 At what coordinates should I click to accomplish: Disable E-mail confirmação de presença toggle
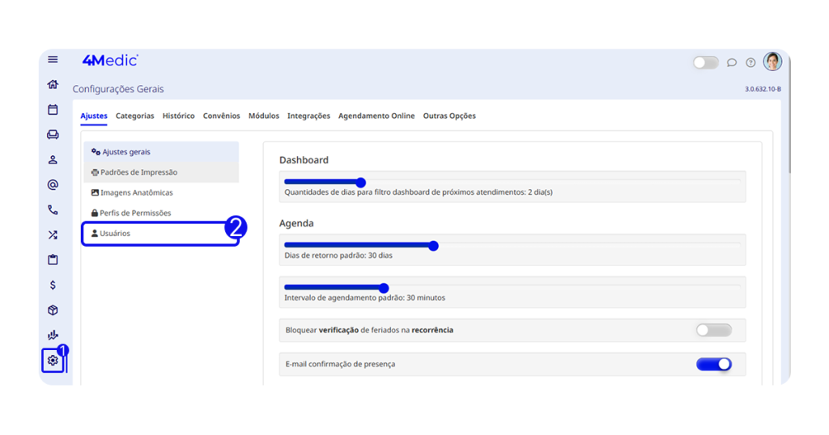pos(713,365)
